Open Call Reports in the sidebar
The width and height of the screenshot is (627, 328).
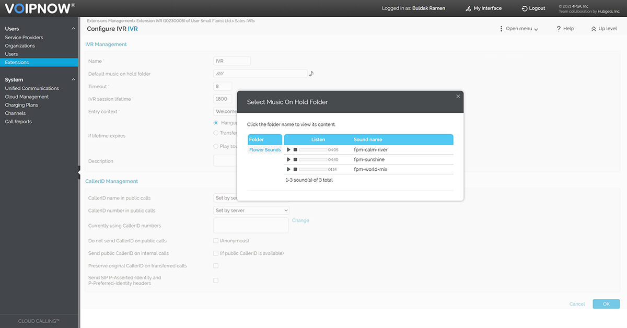[18, 122]
